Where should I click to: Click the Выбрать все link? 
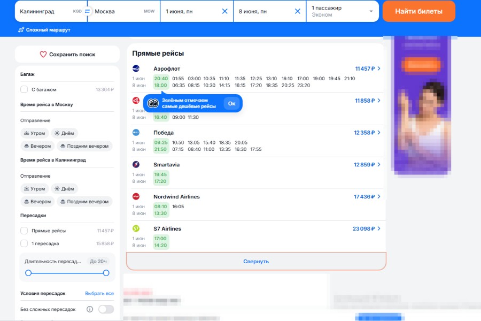(x=99, y=293)
